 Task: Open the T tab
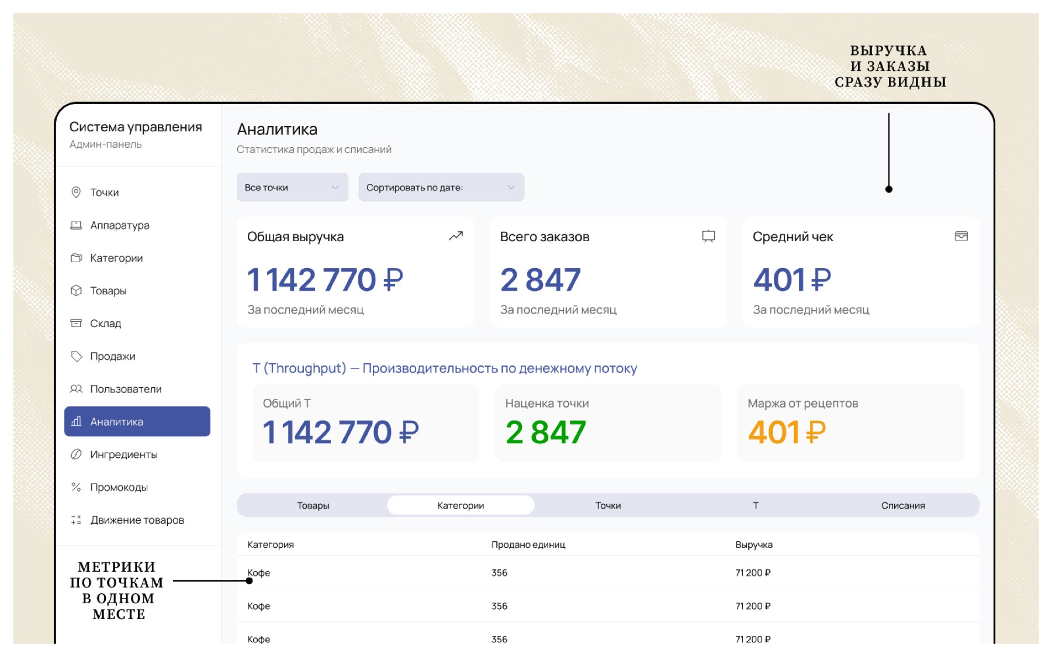[x=756, y=505]
